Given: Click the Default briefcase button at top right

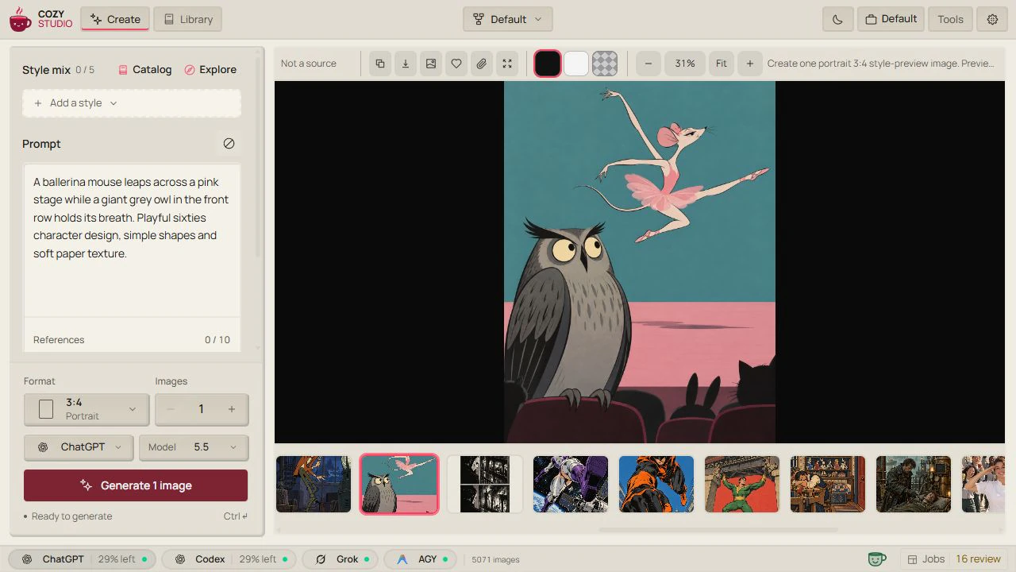Looking at the screenshot, I should (x=891, y=19).
